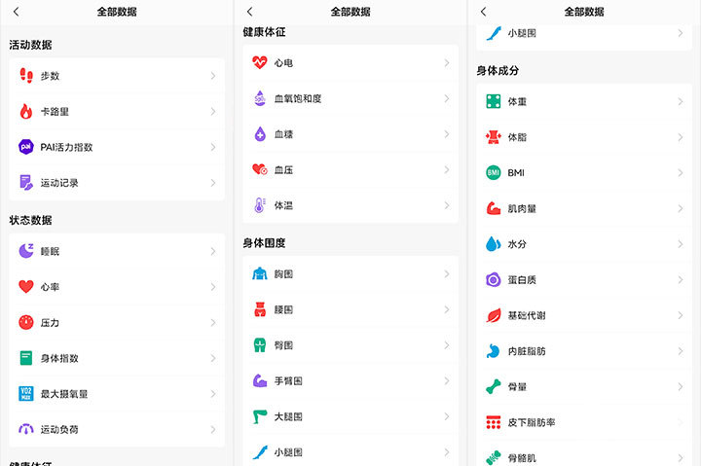
Task: Click the chevron on the PAI活力指数 row
Action: (x=213, y=147)
